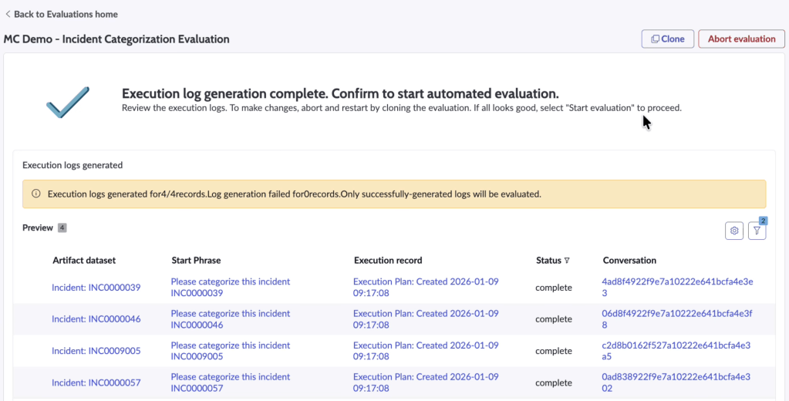Viewport: 789px width, 401px height.
Task: Open Incident: INC0000046 record
Action: click(x=96, y=319)
